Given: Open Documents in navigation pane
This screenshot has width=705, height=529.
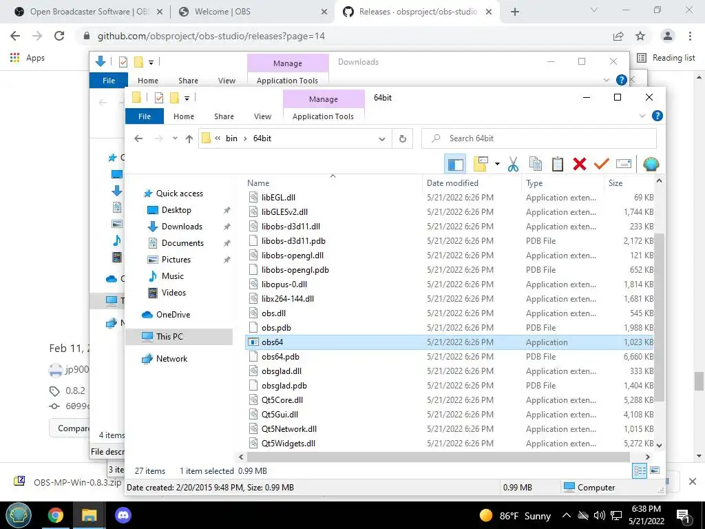Looking at the screenshot, I should tap(182, 243).
